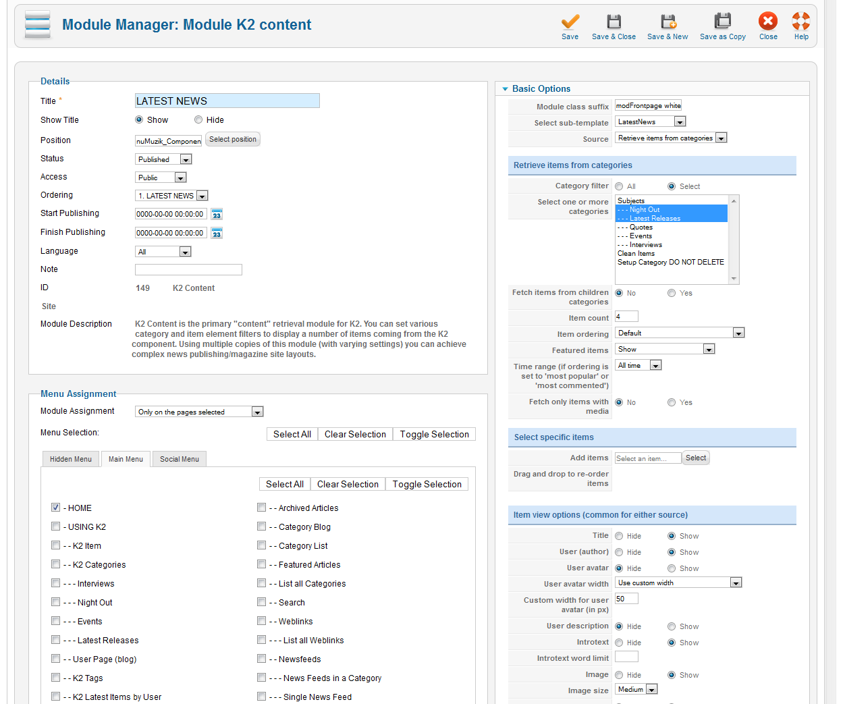843x704 pixels.
Task: Click the upper Toggle Selection button
Action: coord(435,434)
